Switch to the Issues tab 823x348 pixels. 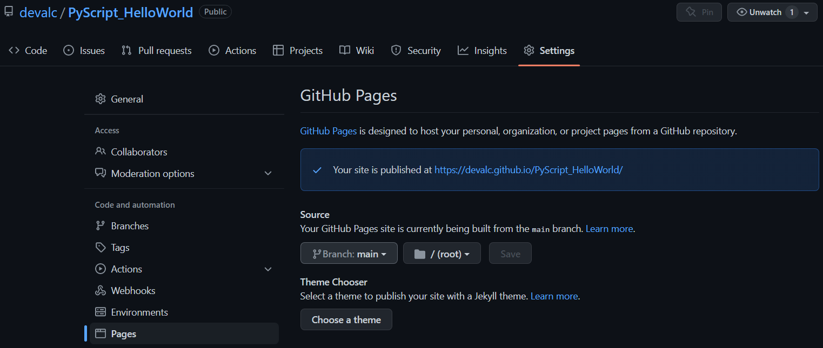pyautogui.click(x=84, y=50)
